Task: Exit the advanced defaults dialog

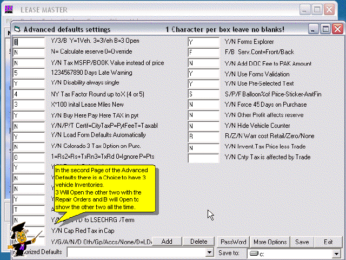Action: coord(328,242)
